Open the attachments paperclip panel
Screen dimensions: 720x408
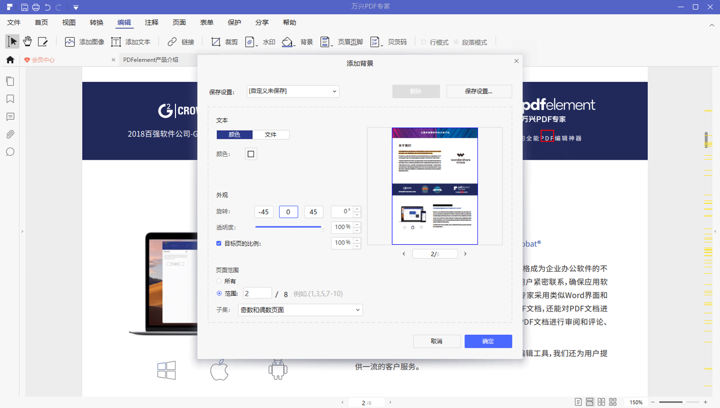coord(10,134)
